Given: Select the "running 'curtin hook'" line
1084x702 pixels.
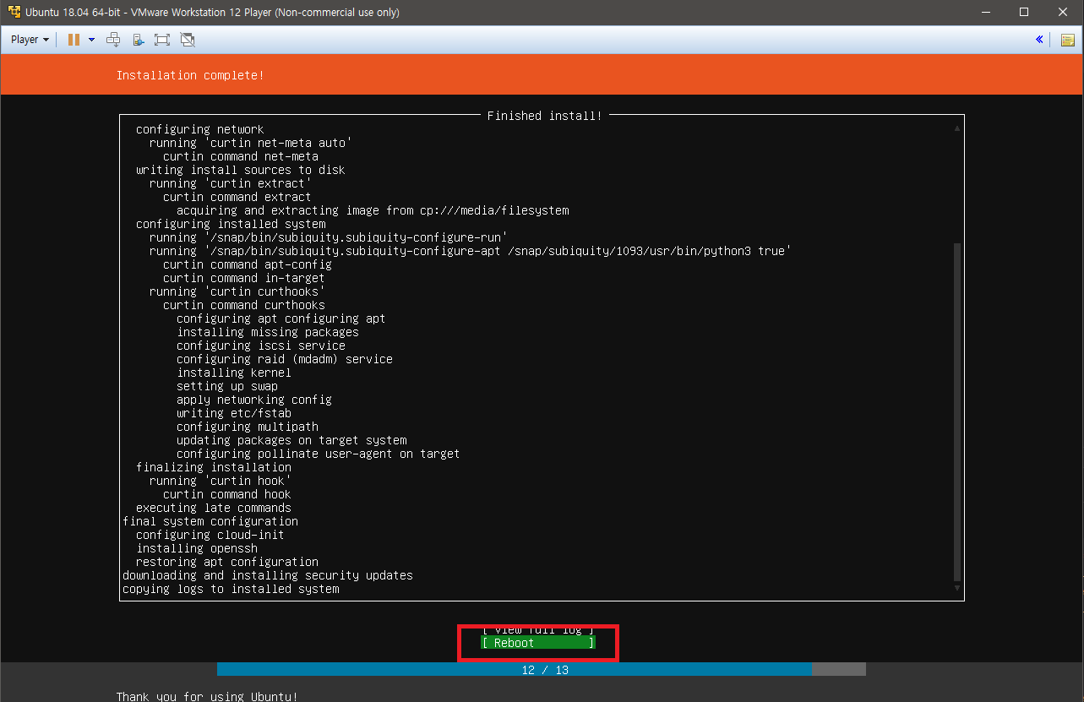Looking at the screenshot, I should [221, 481].
